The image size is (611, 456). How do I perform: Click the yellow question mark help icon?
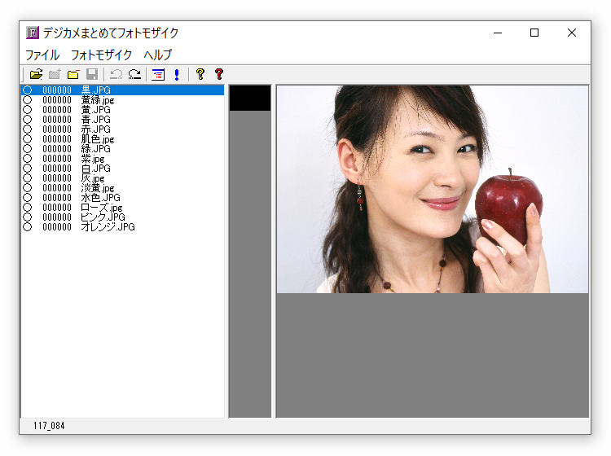coord(200,74)
